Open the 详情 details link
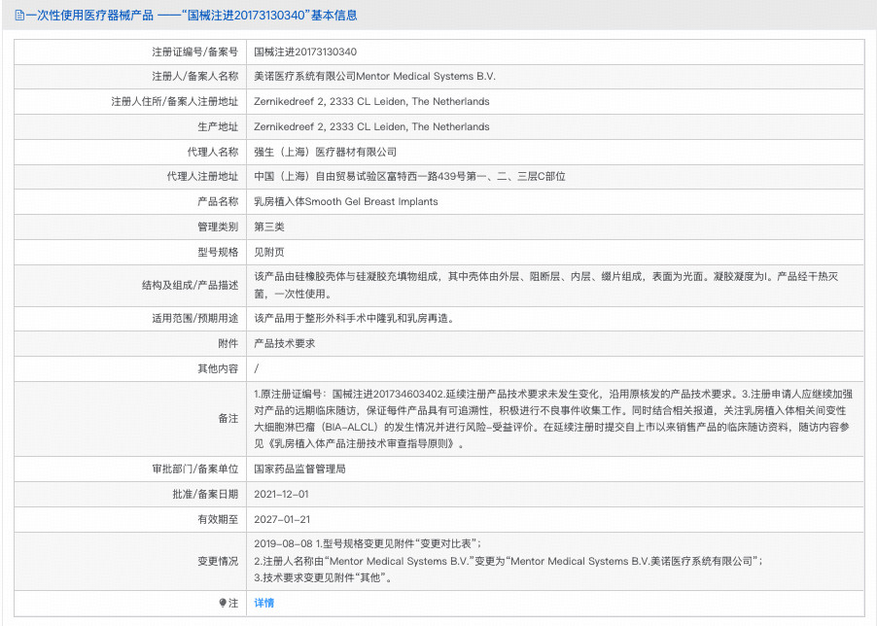Viewport: 877px width, 626px height. pyautogui.click(x=263, y=603)
